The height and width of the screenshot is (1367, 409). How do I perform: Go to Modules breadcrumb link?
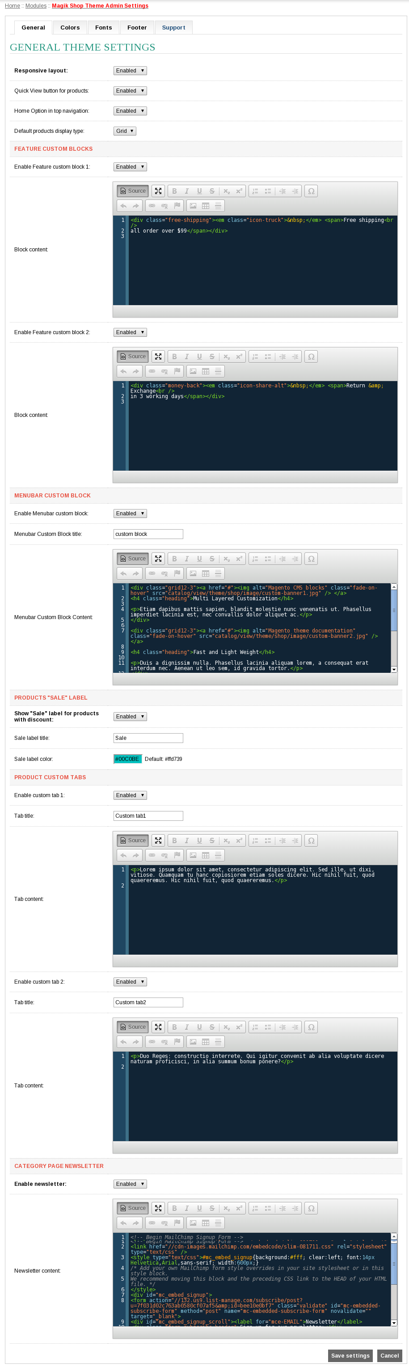click(36, 6)
